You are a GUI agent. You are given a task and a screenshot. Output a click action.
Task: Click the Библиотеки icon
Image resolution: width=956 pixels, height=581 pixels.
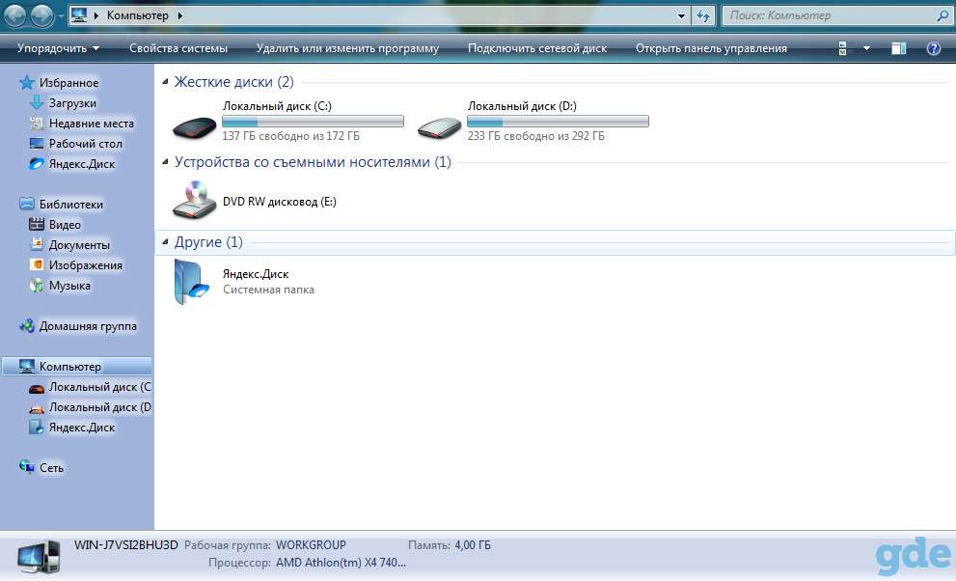(x=27, y=204)
